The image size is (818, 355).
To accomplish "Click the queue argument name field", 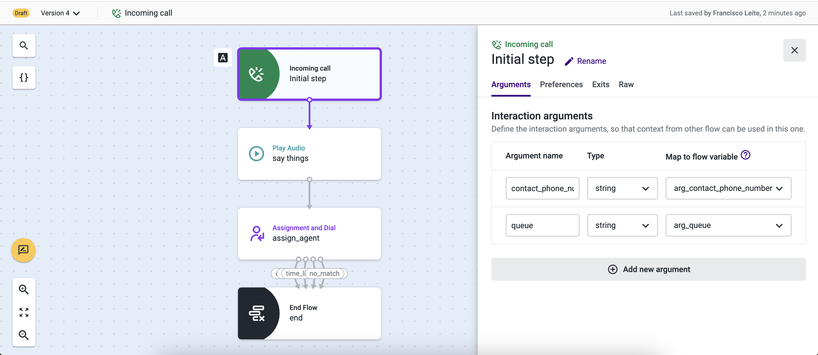I will [542, 225].
